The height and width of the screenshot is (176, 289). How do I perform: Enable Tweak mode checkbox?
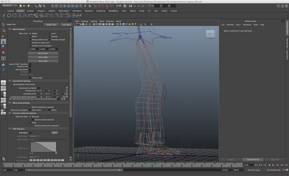(30, 78)
